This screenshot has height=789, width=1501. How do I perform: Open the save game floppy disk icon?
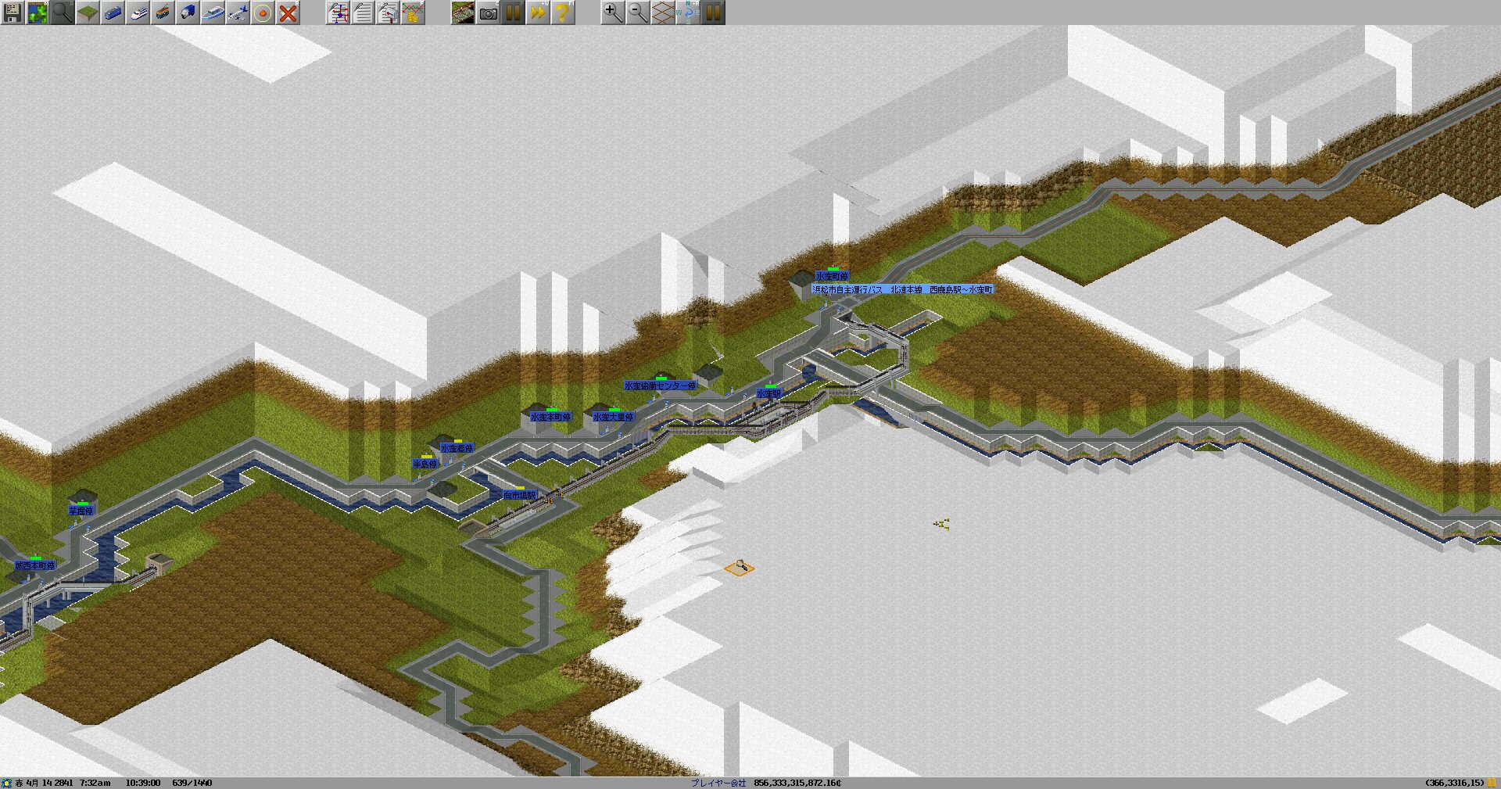click(x=13, y=13)
